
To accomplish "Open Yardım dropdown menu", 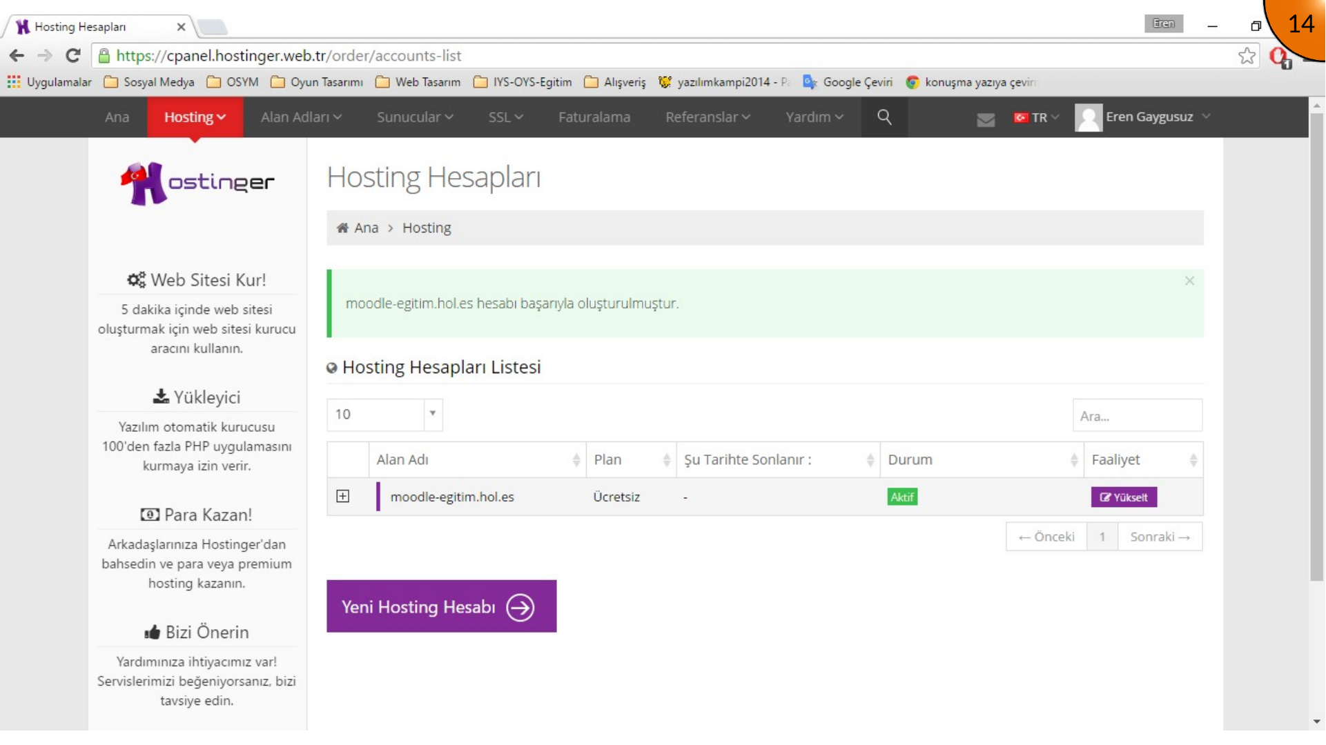I will click(815, 117).
